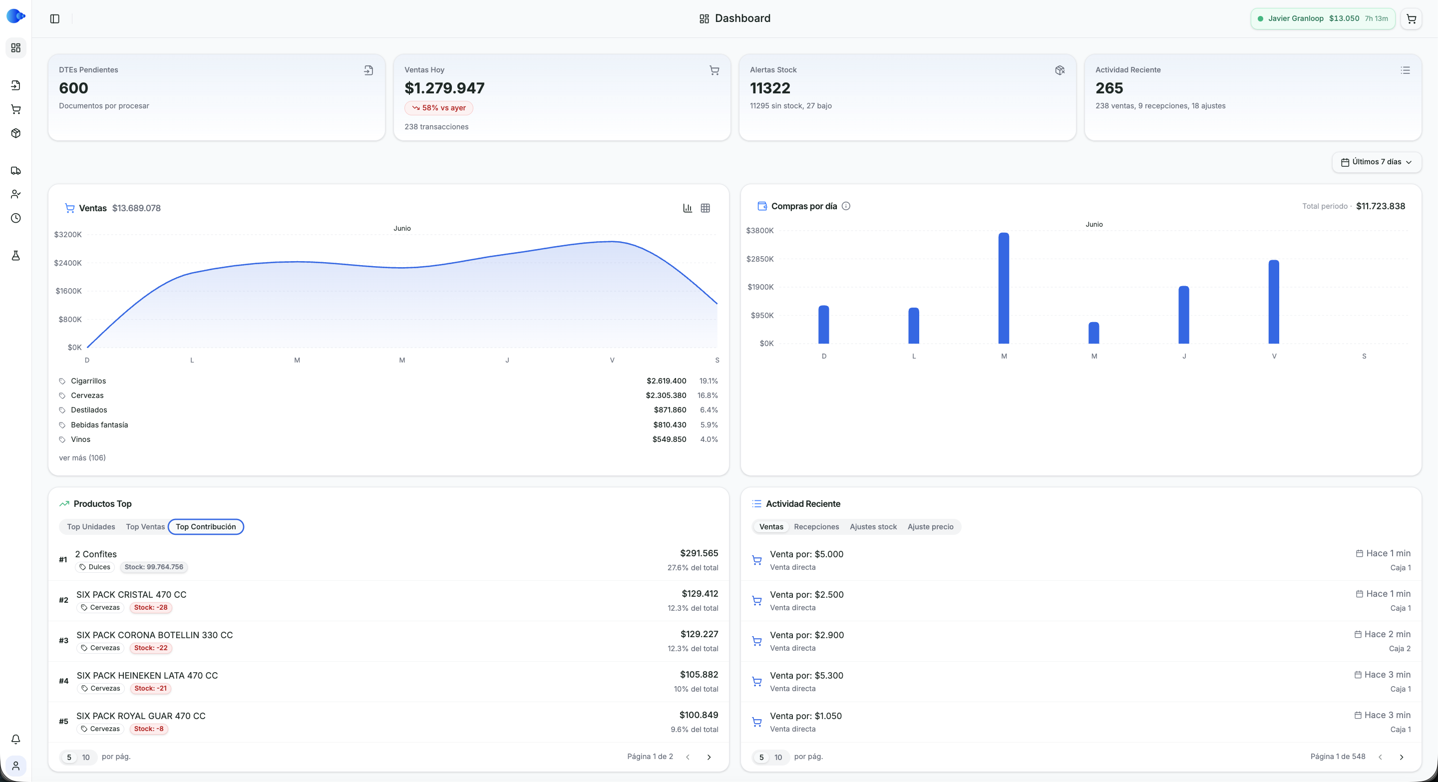Go to the previous page of Actividad Reciente
1438x782 pixels.
1380,757
